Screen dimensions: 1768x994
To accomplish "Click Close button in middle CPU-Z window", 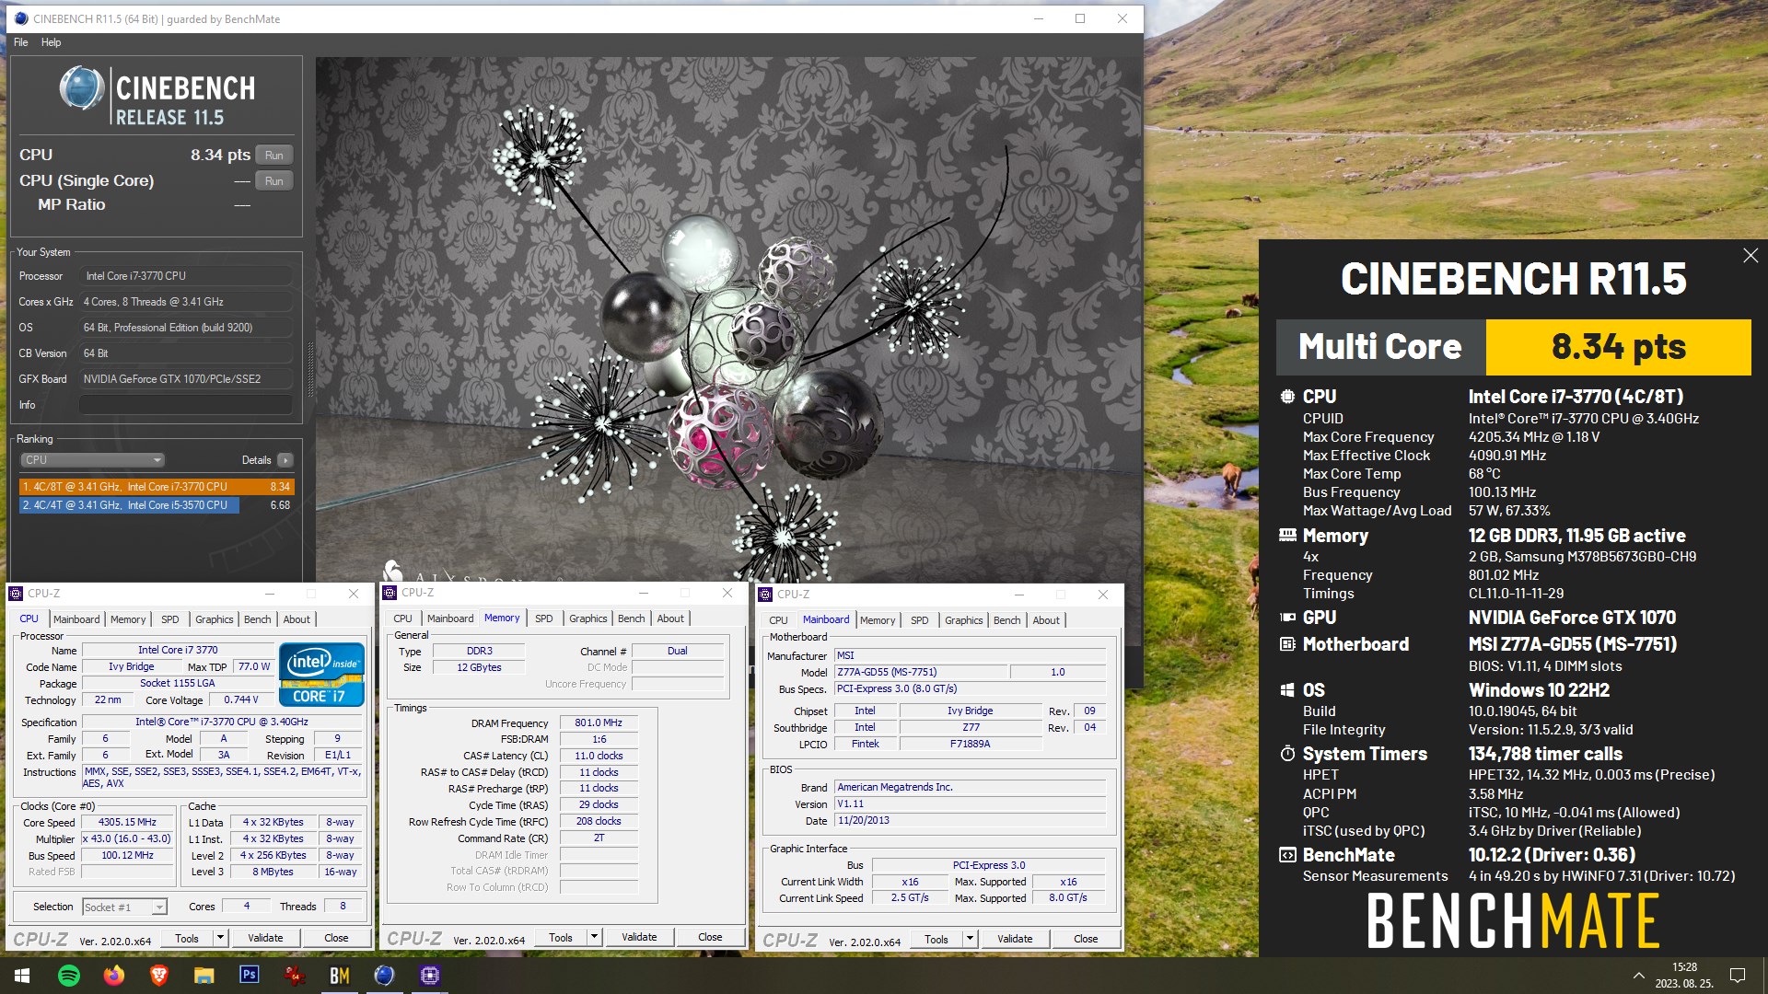I will coord(710,937).
